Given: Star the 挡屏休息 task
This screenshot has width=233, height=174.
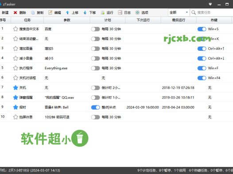Looking at the screenshot, I should tap(16, 117).
